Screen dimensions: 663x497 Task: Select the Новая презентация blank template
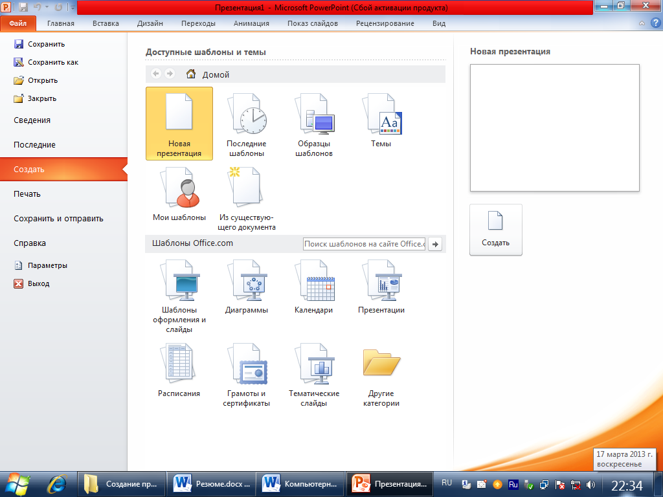(179, 124)
